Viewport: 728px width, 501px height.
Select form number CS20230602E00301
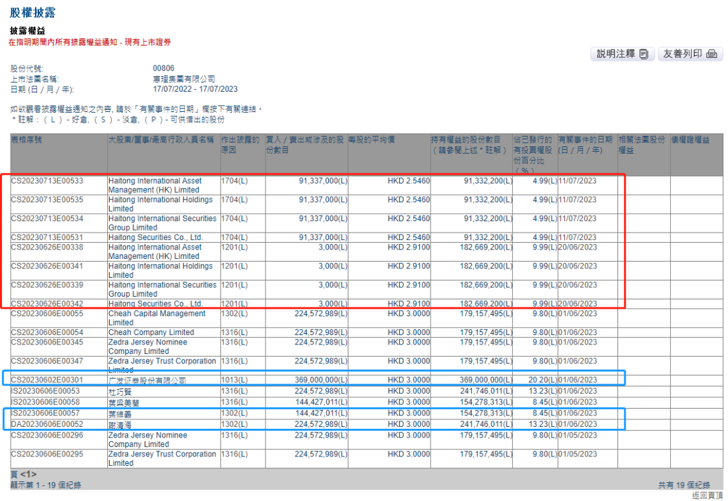pos(47,380)
